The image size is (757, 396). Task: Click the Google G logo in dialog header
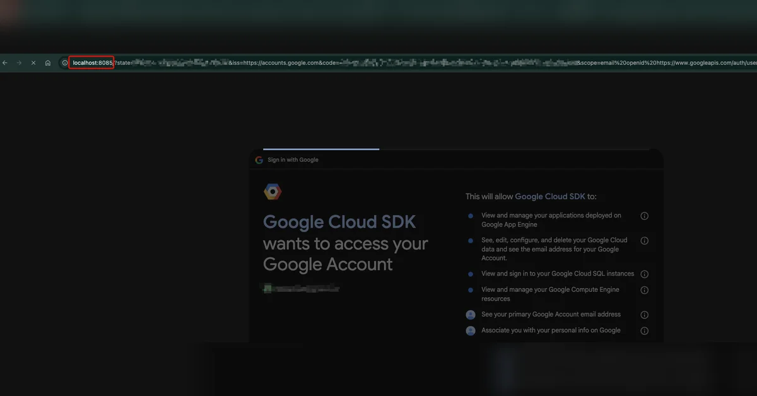click(259, 160)
